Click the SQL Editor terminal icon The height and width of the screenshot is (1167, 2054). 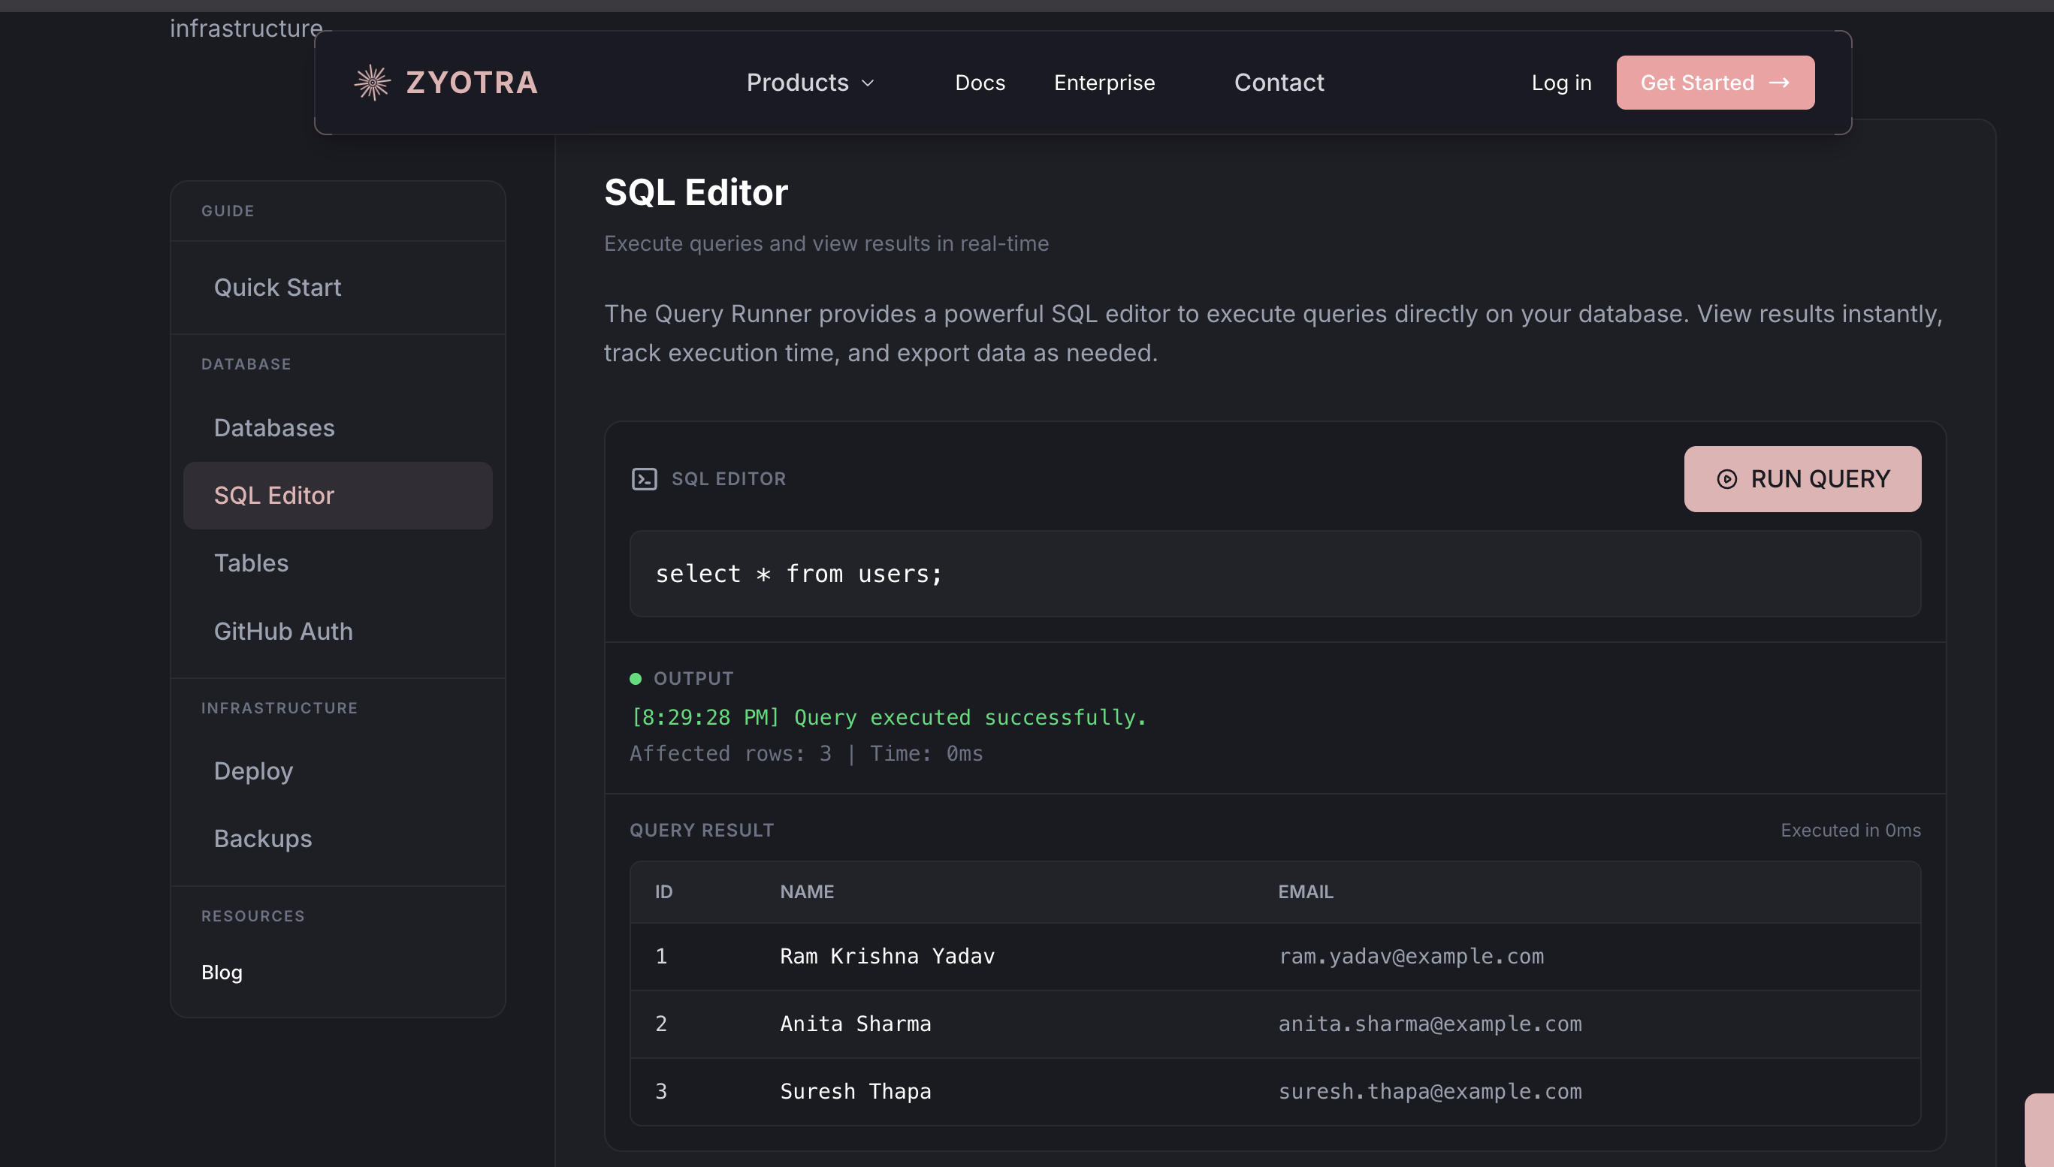[x=644, y=478]
